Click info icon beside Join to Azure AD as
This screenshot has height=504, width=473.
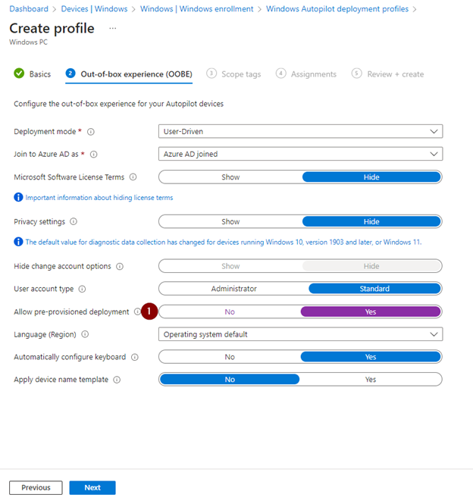[x=94, y=155]
